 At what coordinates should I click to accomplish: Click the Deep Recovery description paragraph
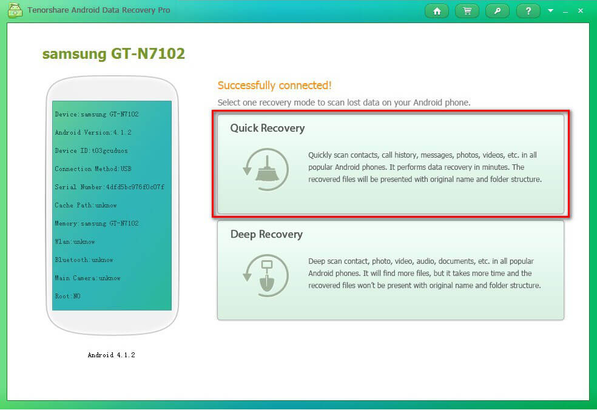click(x=425, y=274)
